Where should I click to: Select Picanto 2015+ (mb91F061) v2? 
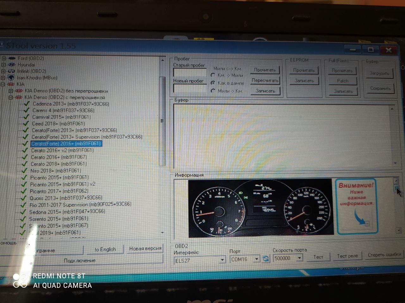tap(63, 184)
